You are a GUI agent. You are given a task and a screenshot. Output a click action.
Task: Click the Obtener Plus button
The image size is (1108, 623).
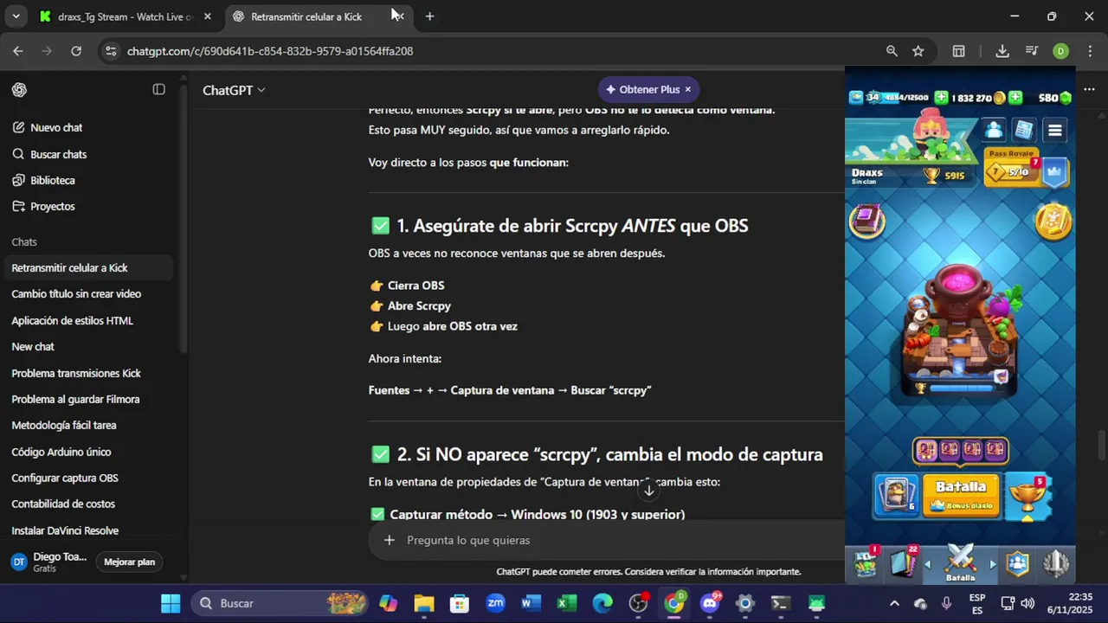643,89
